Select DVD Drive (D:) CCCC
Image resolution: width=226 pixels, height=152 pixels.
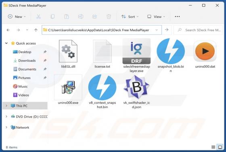tap(29, 117)
